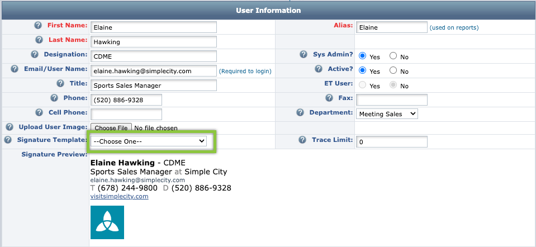Click the Phone number field
The width and height of the screenshot is (536, 247).
(126, 100)
